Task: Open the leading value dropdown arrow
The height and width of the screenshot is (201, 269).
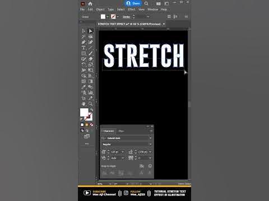Action: (x=150, y=152)
